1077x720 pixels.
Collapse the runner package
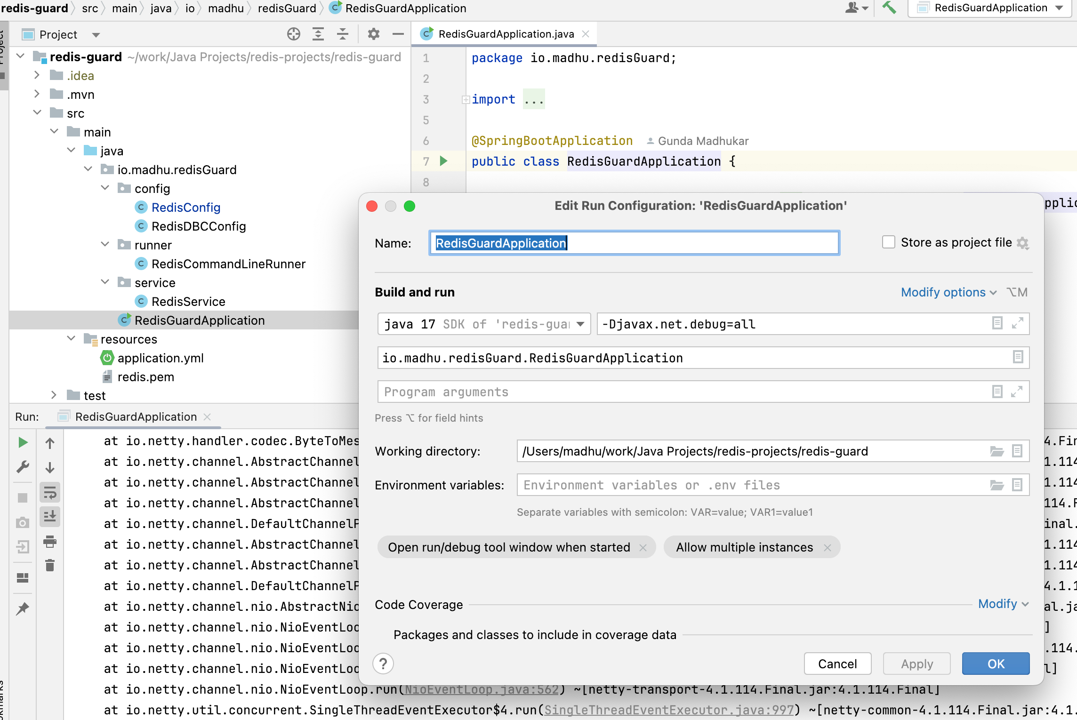point(105,244)
